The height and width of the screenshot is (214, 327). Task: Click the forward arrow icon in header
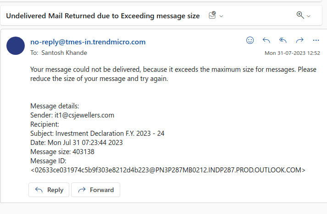point(299,40)
